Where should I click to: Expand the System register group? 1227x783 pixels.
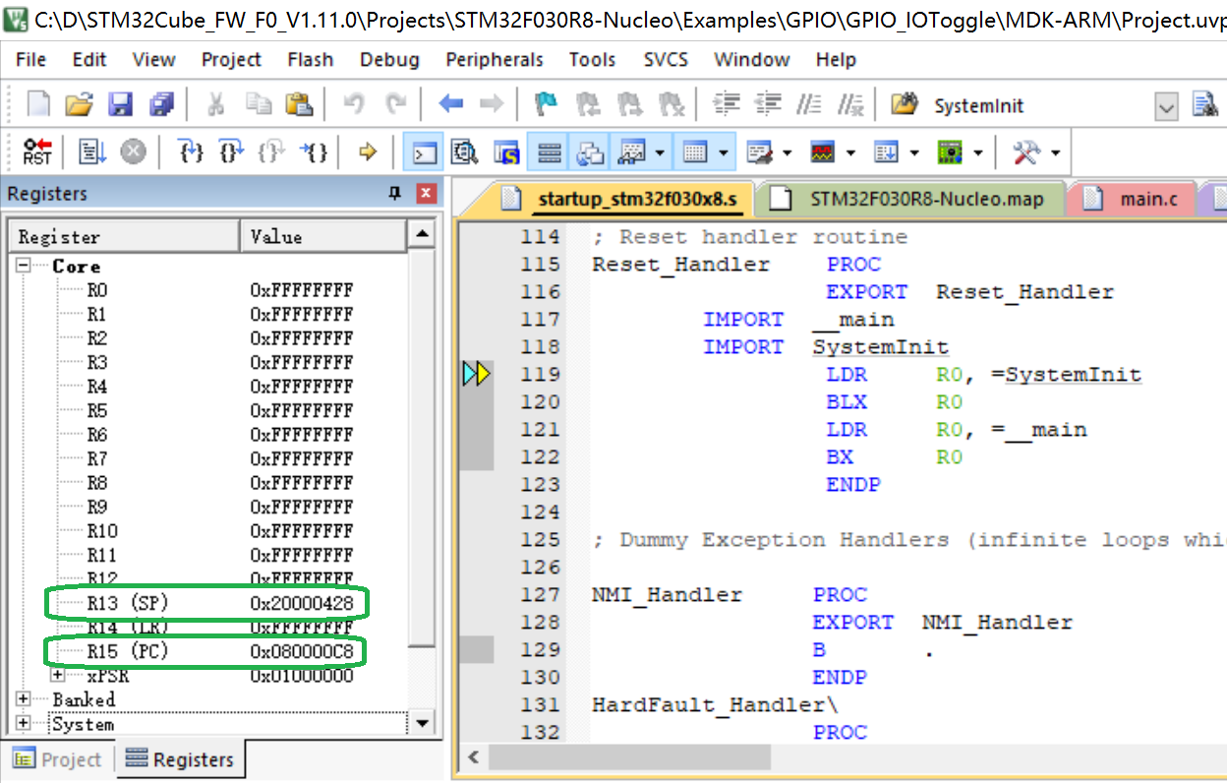click(23, 723)
